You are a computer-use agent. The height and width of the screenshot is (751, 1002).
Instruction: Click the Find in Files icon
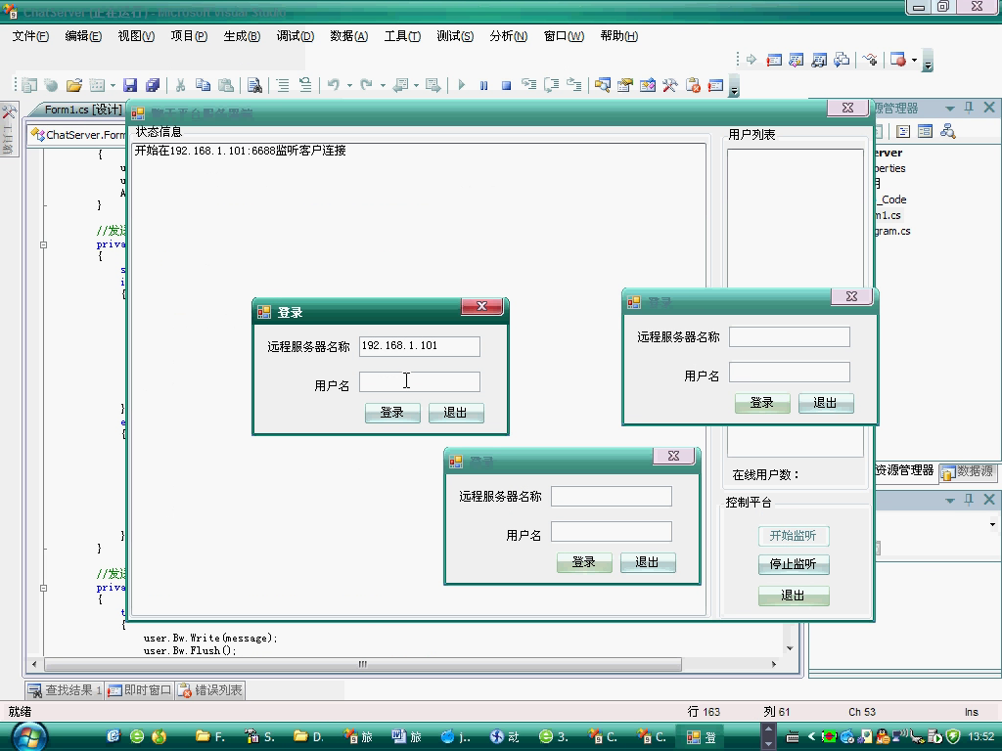(x=254, y=85)
